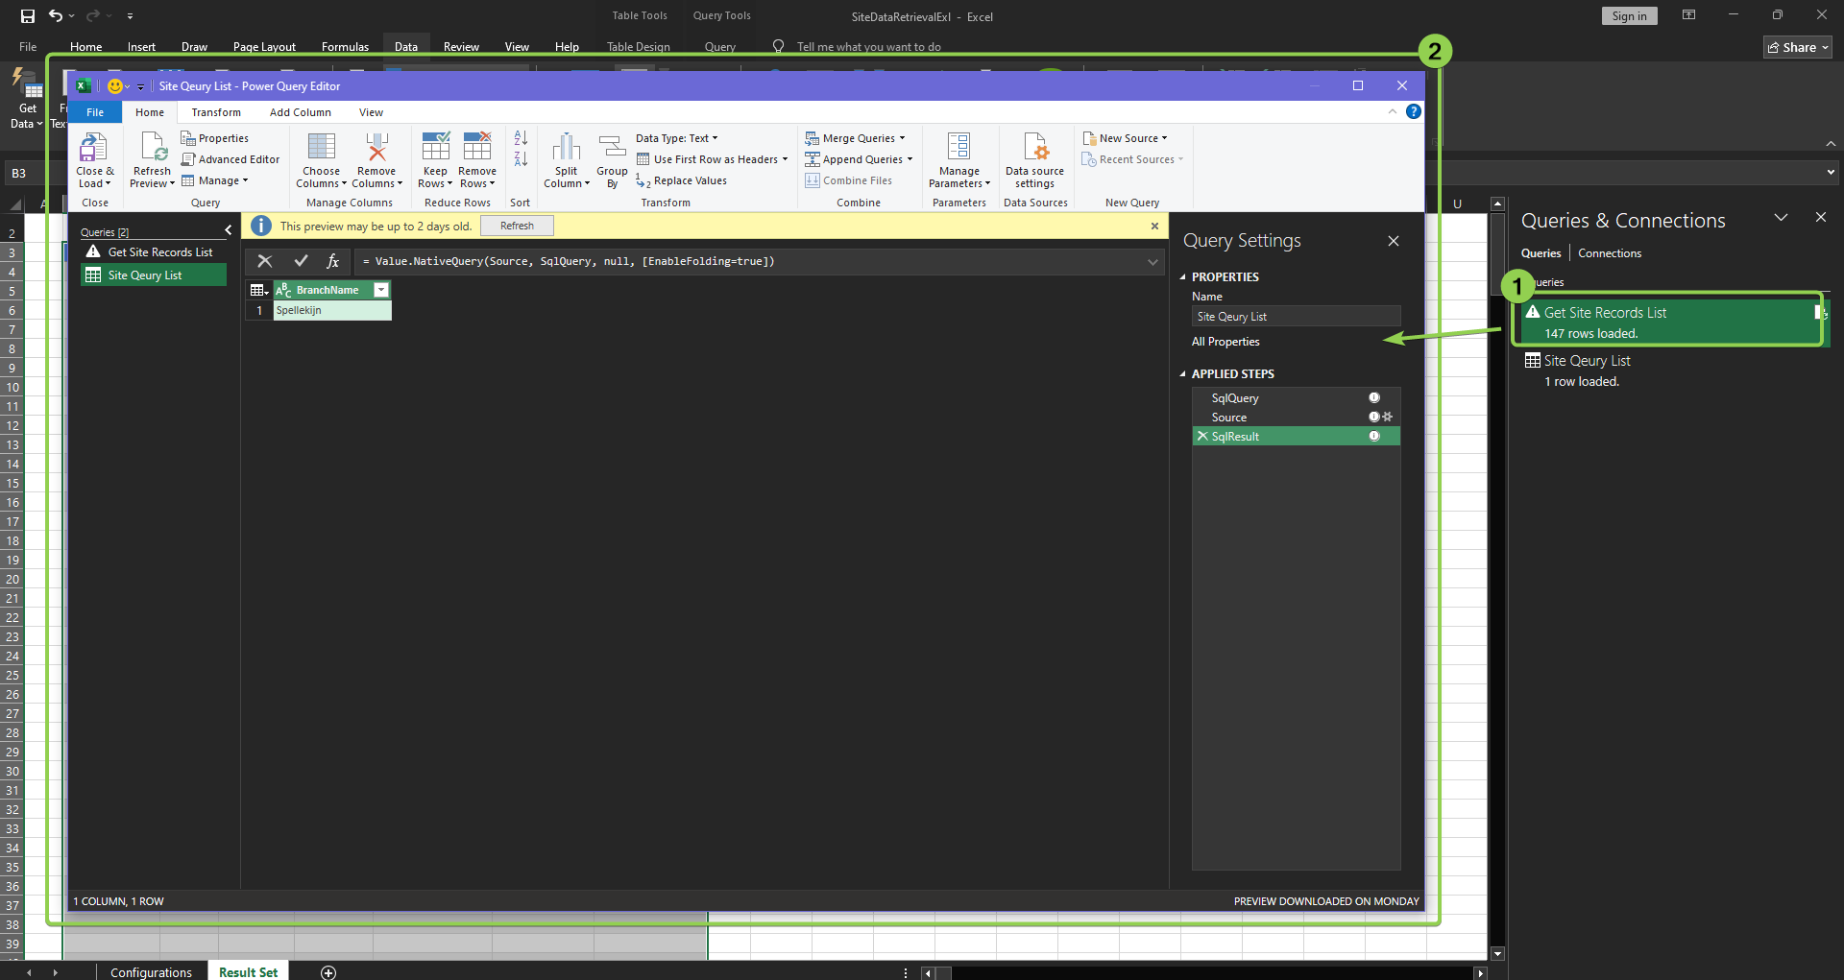Open BranchName column filter dropdown
Screen dimensions: 1844x980
pos(381,290)
